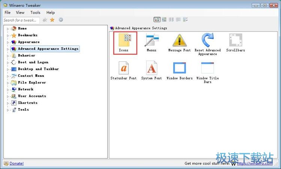Image resolution: width=281 pixels, height=169 pixels.
Task: Switch to tiles view mode
Action: pyautogui.click(x=185, y=19)
